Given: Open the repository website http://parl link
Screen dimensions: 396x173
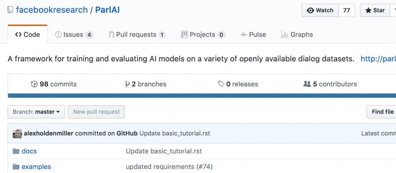Looking at the screenshot, I should coord(378,59).
